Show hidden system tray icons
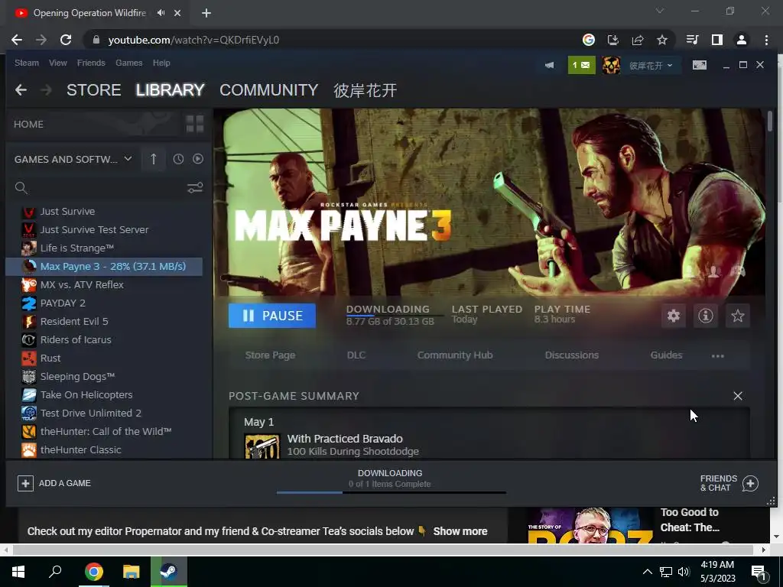Image resolution: width=783 pixels, height=587 pixels. click(x=647, y=572)
